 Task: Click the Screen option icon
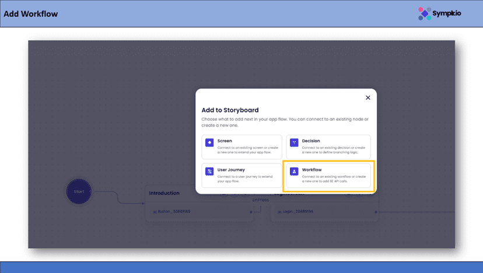pos(209,143)
